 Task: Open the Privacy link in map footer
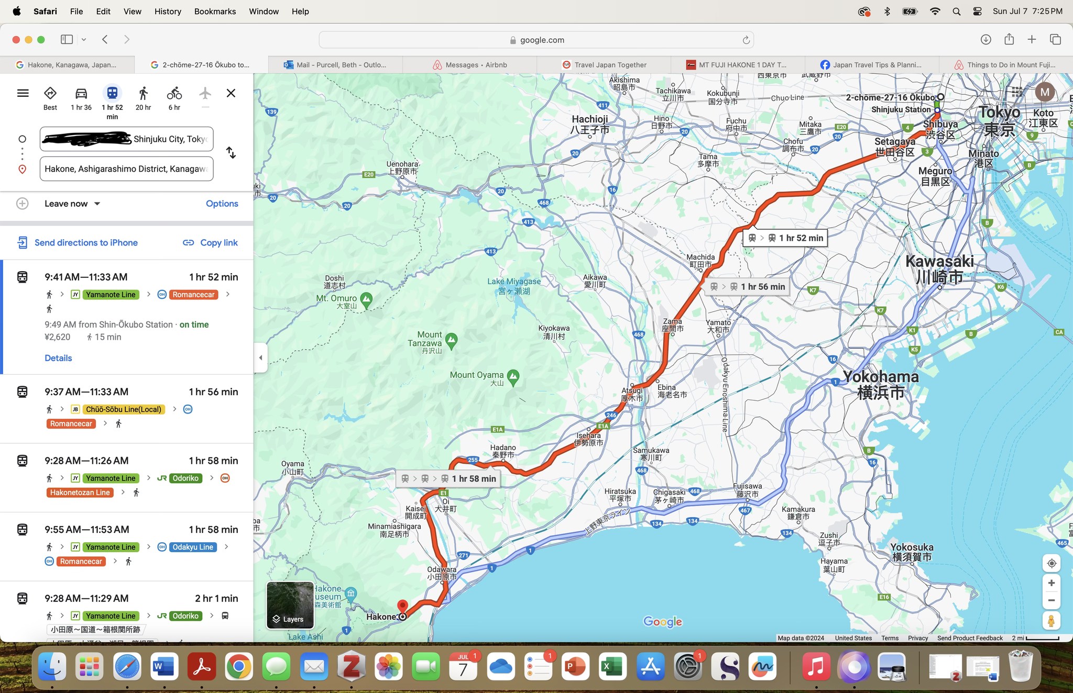(x=918, y=638)
